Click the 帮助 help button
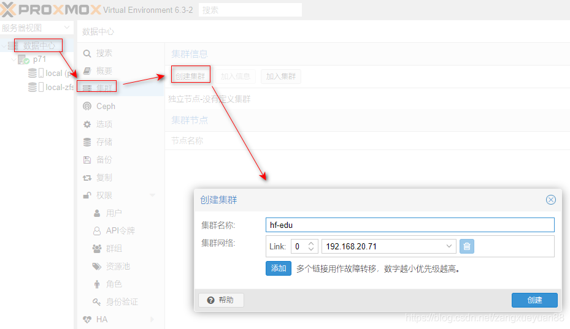The image size is (570, 329). click(221, 300)
